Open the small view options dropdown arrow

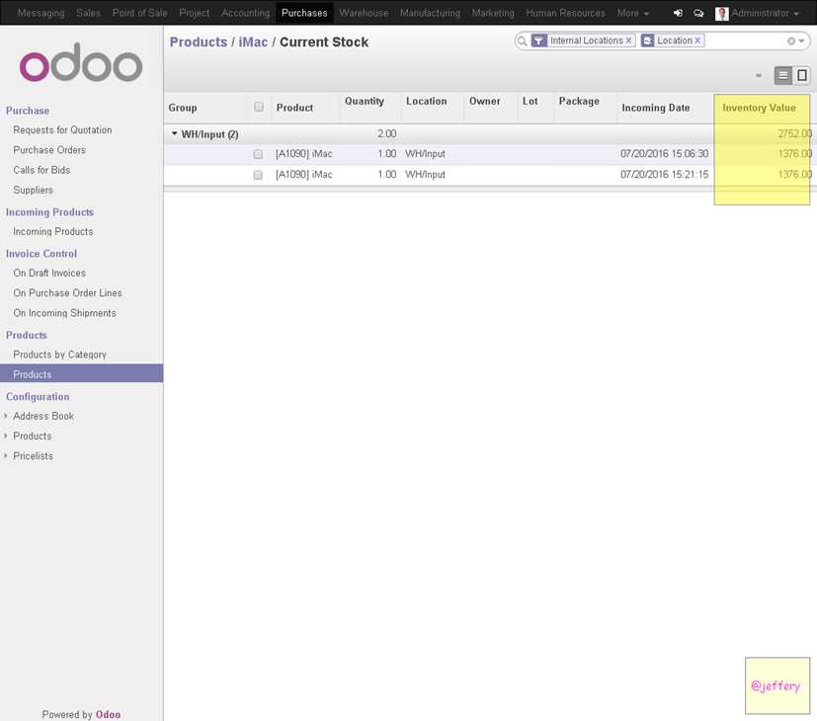(758, 76)
